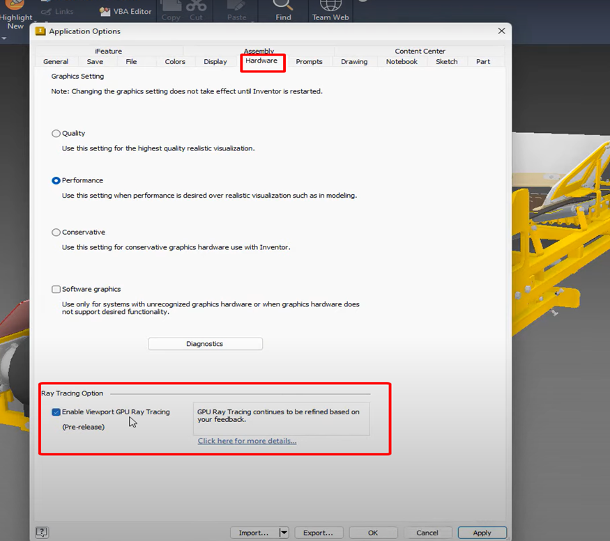Screen dimensions: 610x541
Task: Click the Paste ribbon command
Action: click(236, 10)
